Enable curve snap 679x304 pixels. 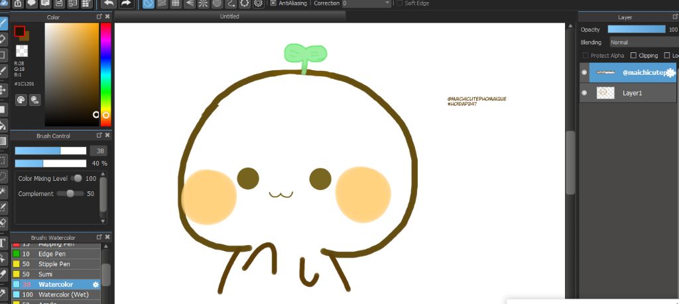[x=231, y=3]
